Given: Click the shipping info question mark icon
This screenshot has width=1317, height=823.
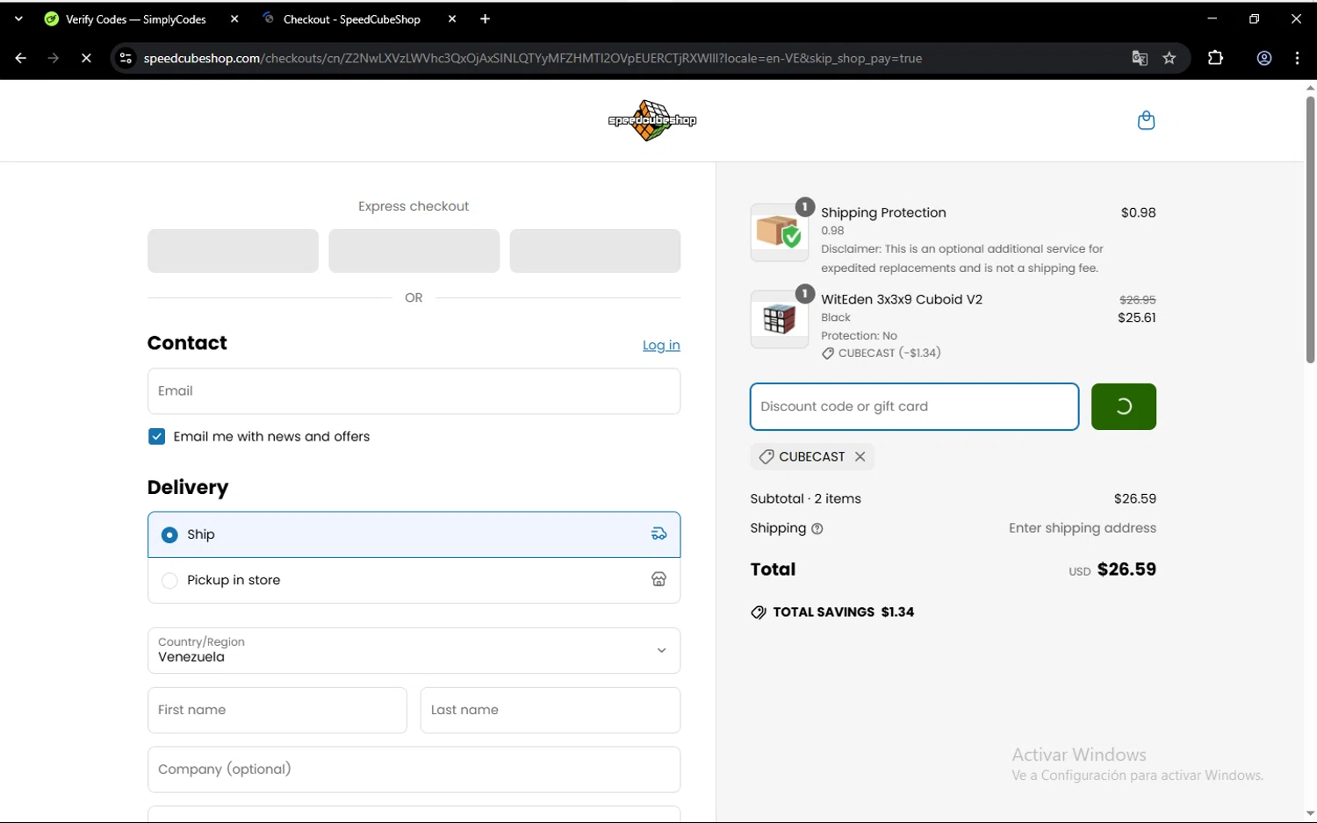Looking at the screenshot, I should tap(817, 529).
